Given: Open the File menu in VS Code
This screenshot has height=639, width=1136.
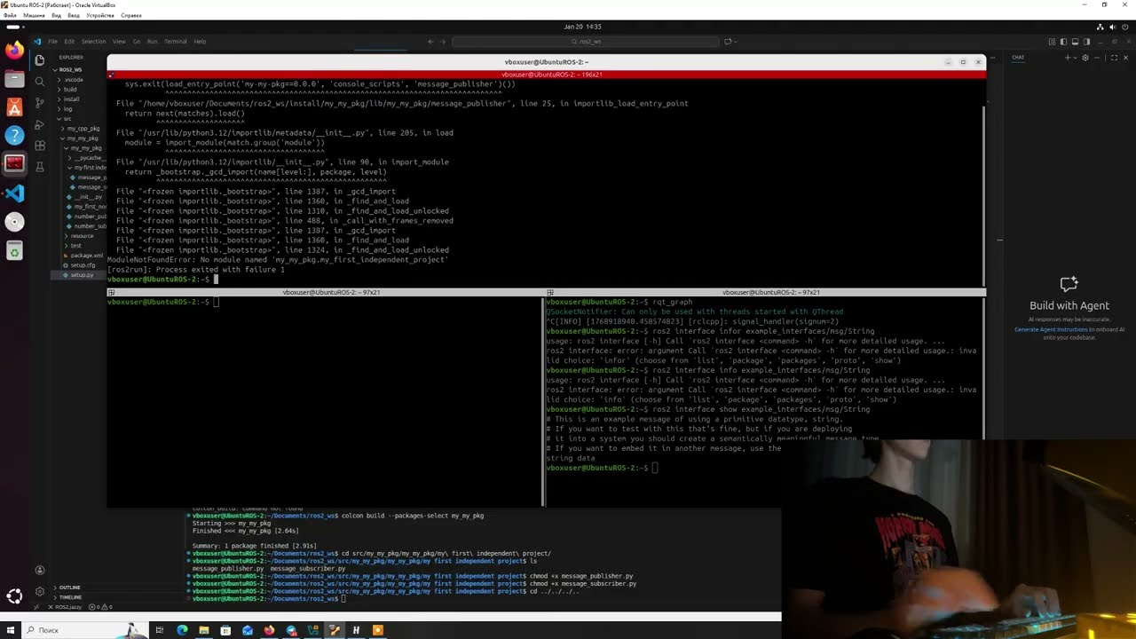Looking at the screenshot, I should (53, 42).
